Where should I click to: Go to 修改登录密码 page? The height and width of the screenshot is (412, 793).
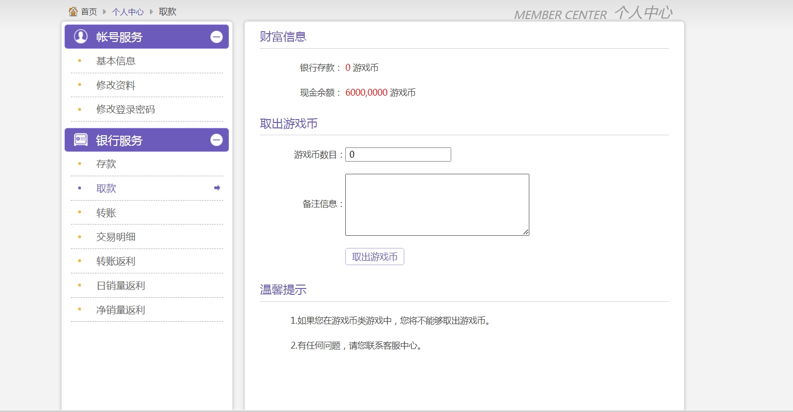(125, 109)
